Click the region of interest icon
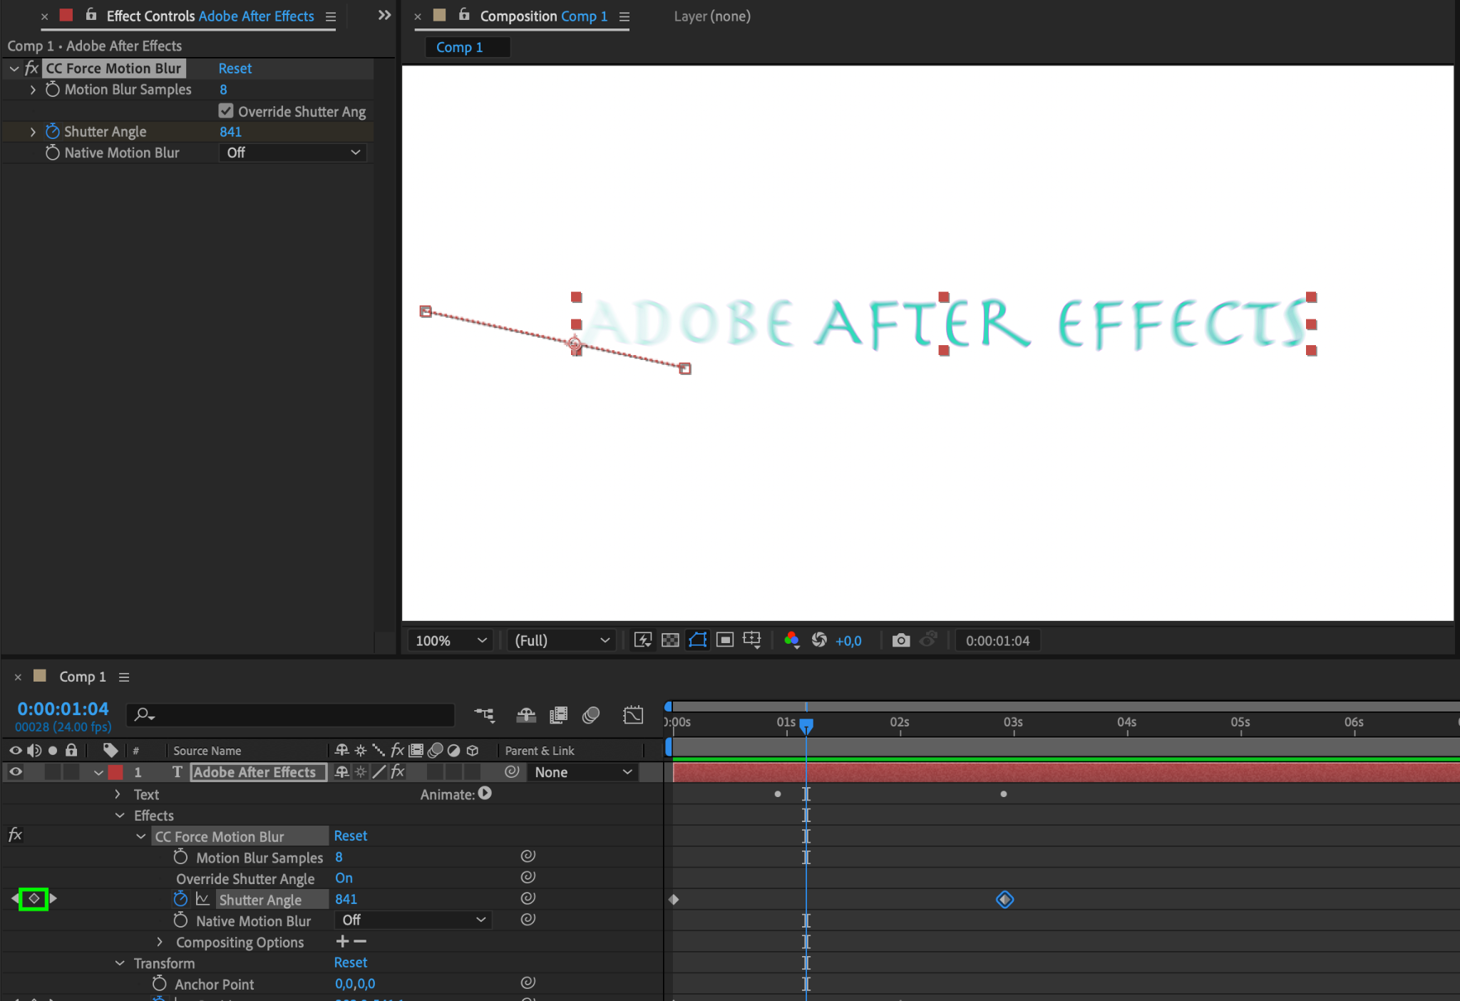This screenshot has height=1001, width=1460. coord(725,640)
